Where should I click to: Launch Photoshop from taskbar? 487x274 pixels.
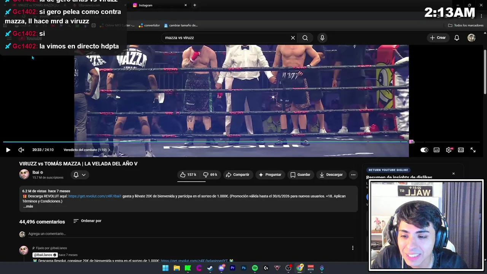[x=244, y=268]
